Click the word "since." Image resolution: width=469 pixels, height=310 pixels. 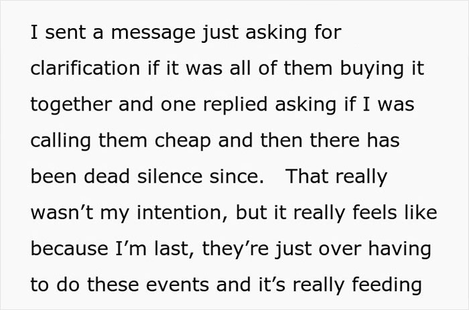coord(237,177)
